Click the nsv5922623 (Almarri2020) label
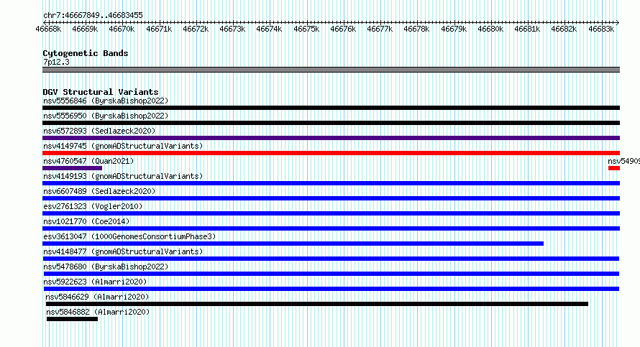This screenshot has height=347, width=640. point(95,282)
